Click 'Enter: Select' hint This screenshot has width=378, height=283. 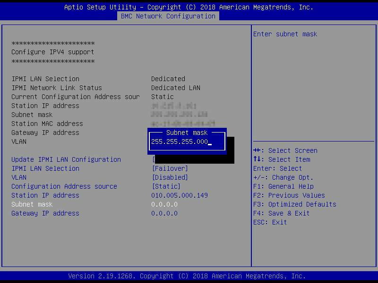coord(277,168)
